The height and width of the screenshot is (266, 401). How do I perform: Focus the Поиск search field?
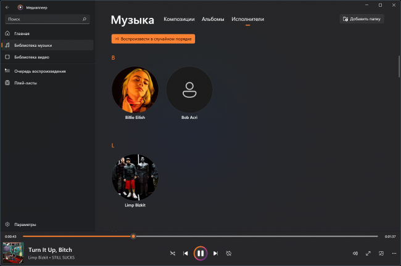click(x=48, y=19)
